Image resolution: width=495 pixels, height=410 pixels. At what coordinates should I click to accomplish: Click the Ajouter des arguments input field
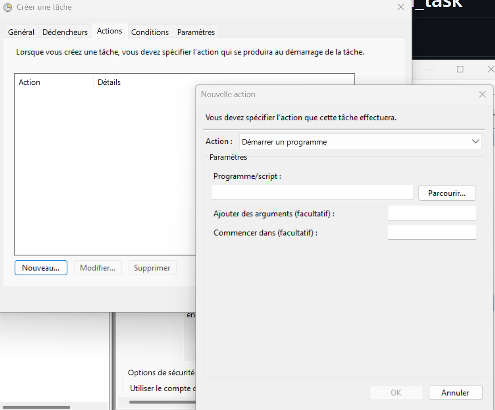point(432,213)
